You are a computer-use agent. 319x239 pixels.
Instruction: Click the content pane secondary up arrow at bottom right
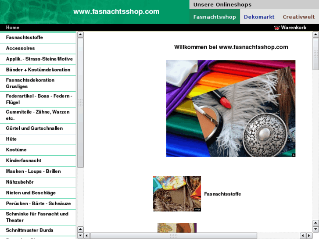[315, 223]
